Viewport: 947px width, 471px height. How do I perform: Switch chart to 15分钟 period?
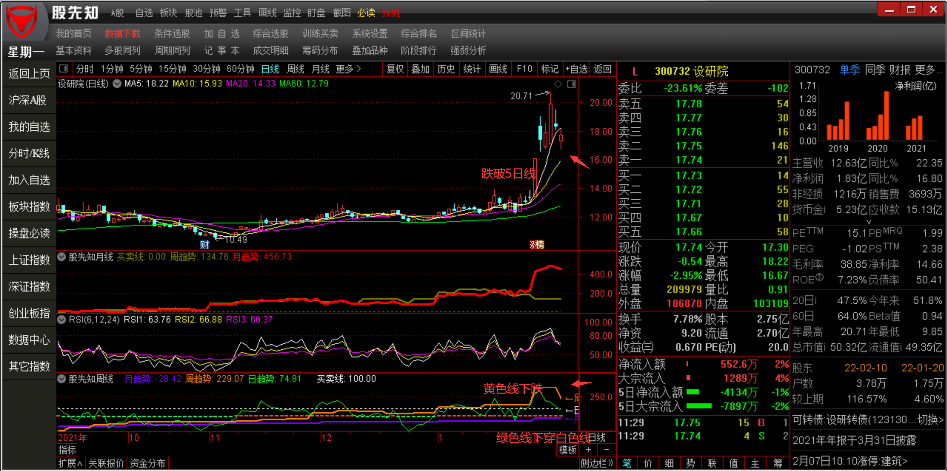[172, 69]
